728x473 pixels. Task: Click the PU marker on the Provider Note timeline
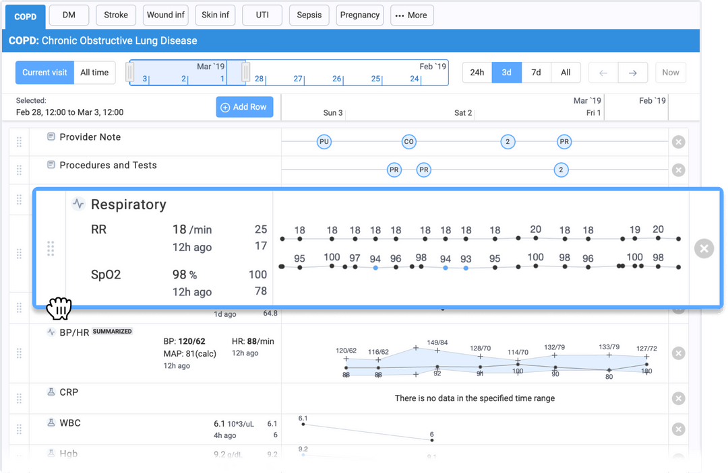tap(324, 142)
